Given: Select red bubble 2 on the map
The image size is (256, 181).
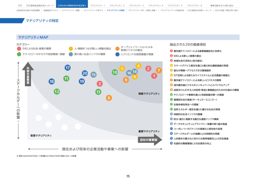Looking at the screenshot, I should (x=148, y=68).
